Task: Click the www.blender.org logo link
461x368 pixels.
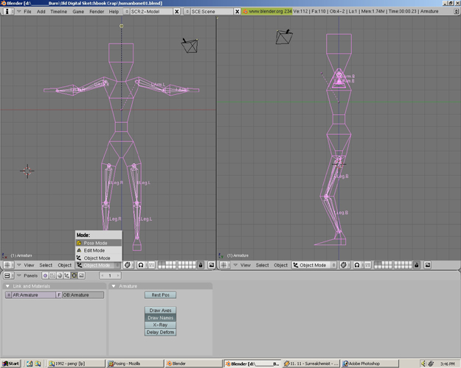Action: (x=267, y=11)
